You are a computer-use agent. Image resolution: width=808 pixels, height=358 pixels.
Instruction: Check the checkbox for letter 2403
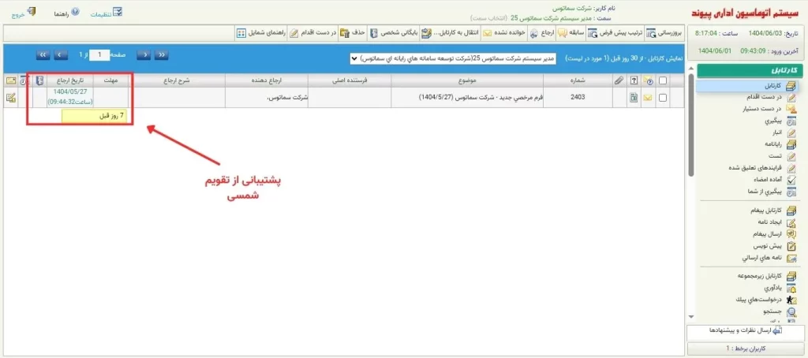click(x=663, y=97)
